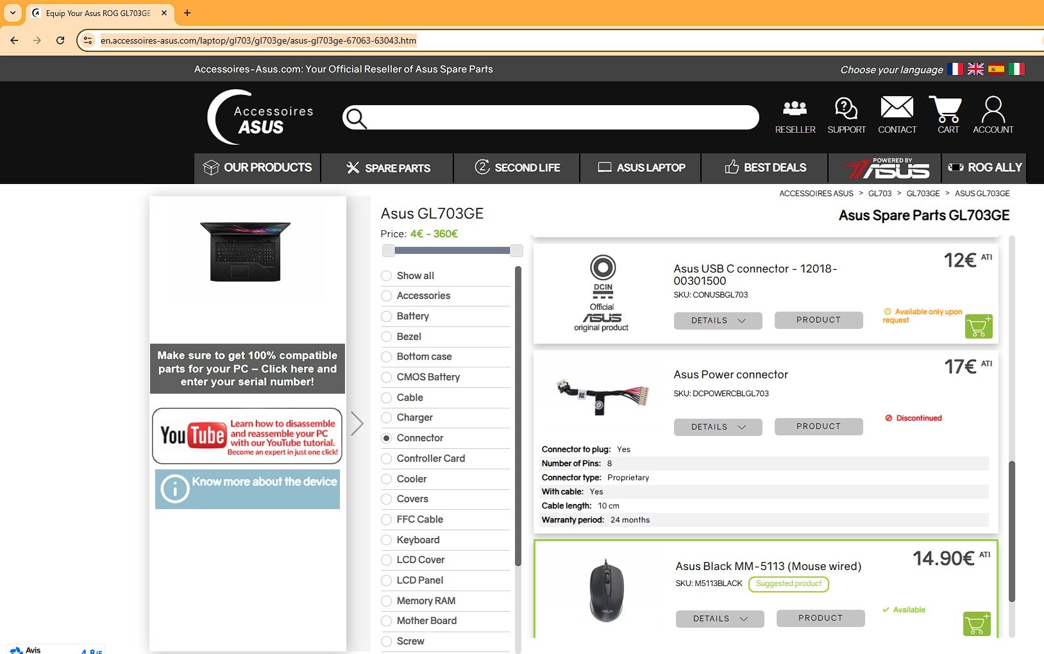
Task: Open the ASUS LAPTOP menu
Action: coord(641,168)
